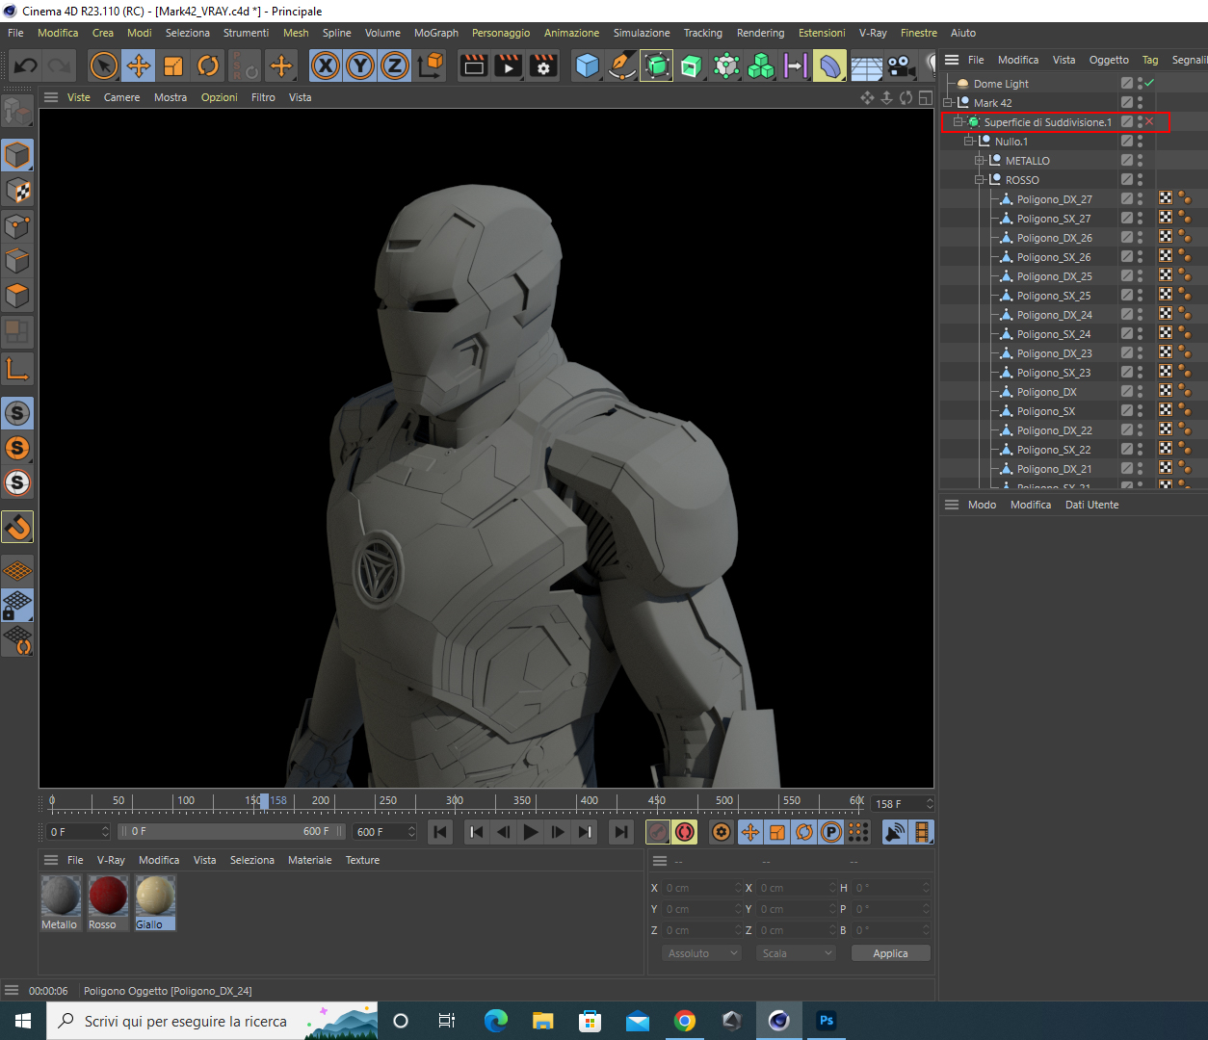Toggle the METALLO layer checkbox icon

click(1126, 161)
